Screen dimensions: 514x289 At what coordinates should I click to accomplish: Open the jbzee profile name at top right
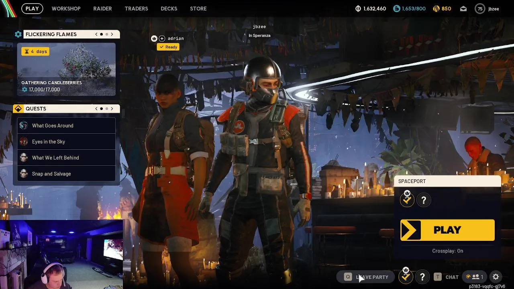pos(494,8)
